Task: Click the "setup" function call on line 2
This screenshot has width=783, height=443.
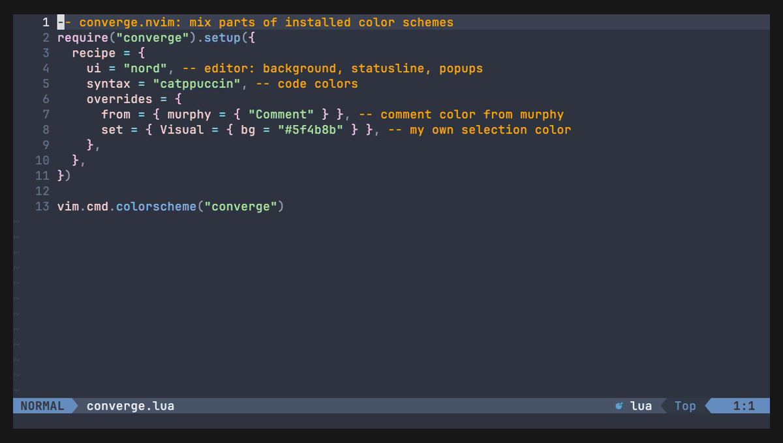Action: point(223,38)
